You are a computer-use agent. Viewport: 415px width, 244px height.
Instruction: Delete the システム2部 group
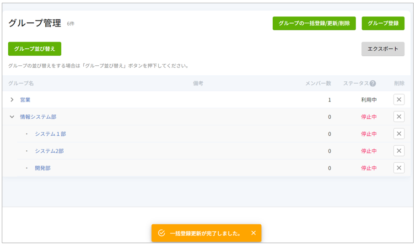[x=399, y=151]
